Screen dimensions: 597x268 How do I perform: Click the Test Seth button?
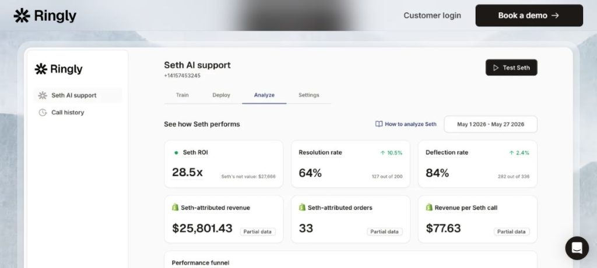pos(511,67)
